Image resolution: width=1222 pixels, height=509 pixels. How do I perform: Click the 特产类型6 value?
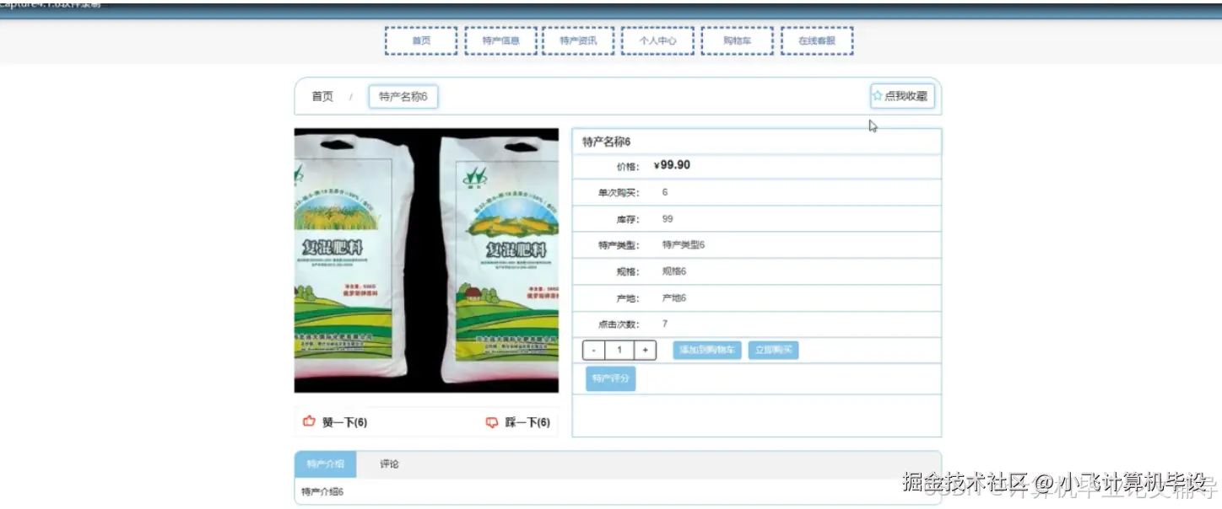tap(684, 245)
